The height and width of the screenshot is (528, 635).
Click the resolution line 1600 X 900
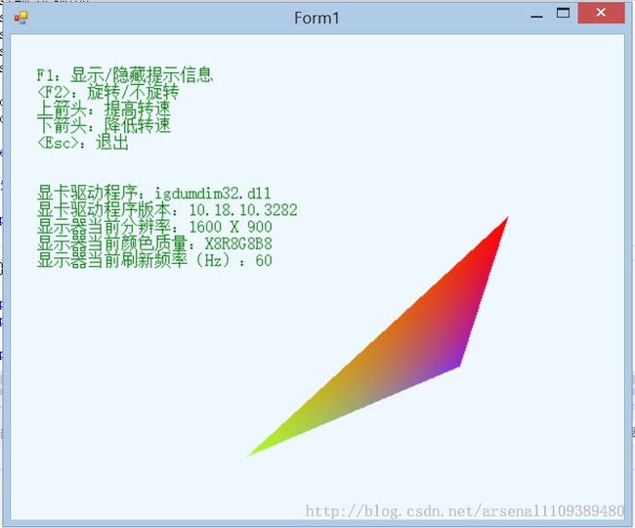point(154,227)
